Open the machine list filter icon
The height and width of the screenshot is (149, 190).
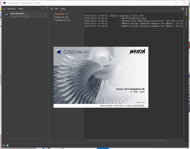[47, 9]
